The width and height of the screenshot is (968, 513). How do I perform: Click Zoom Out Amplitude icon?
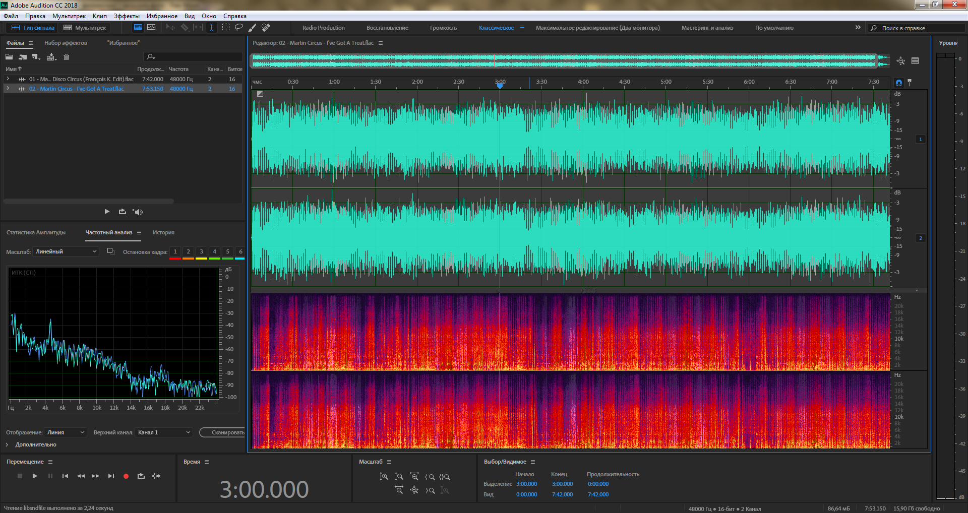pos(399,476)
